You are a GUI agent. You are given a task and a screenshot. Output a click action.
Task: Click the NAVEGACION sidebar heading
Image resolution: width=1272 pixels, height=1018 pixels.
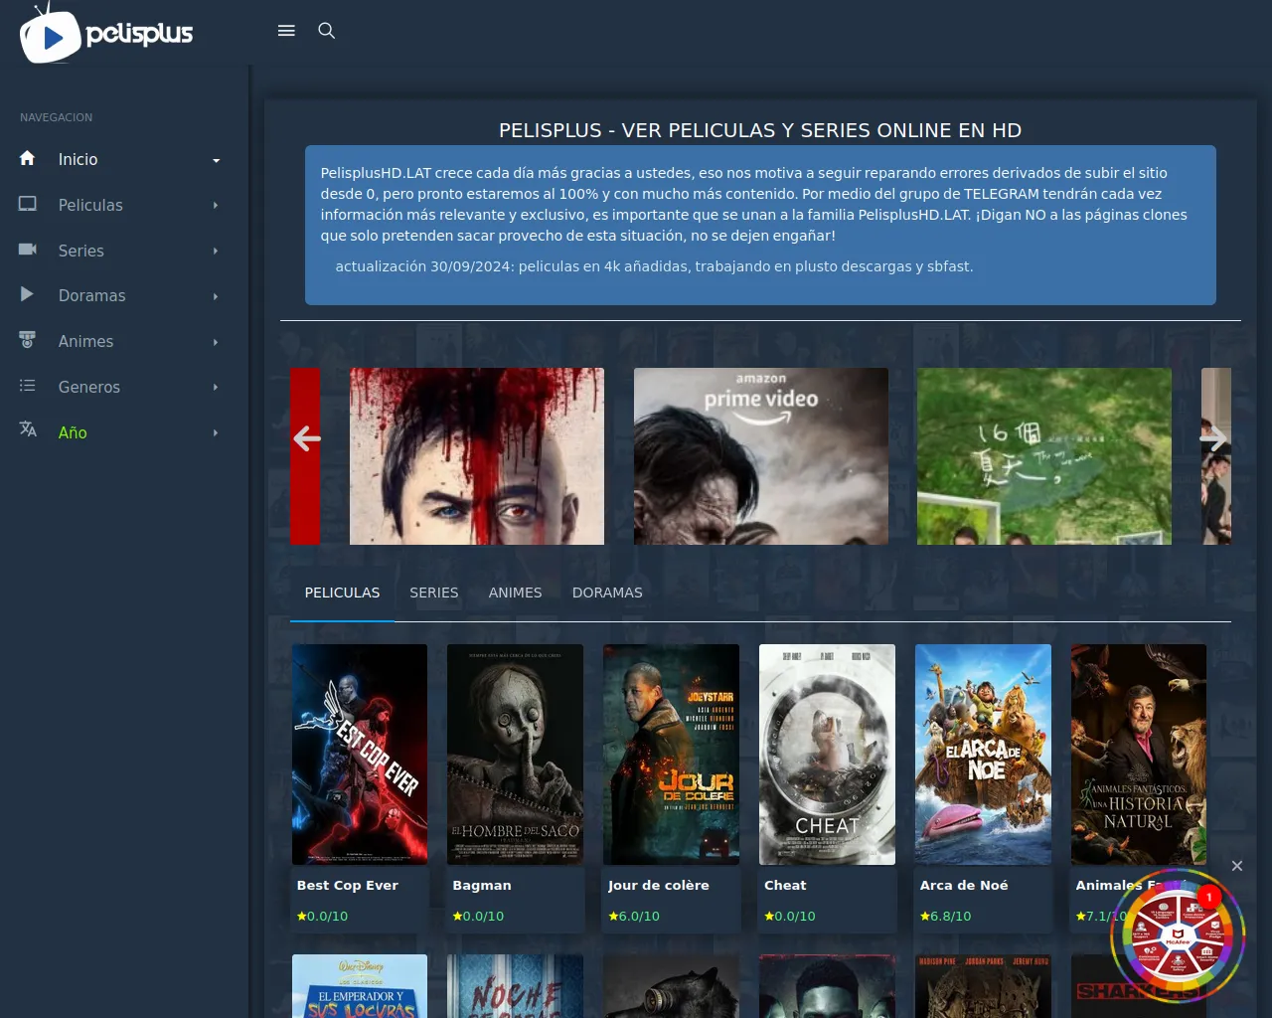click(56, 117)
